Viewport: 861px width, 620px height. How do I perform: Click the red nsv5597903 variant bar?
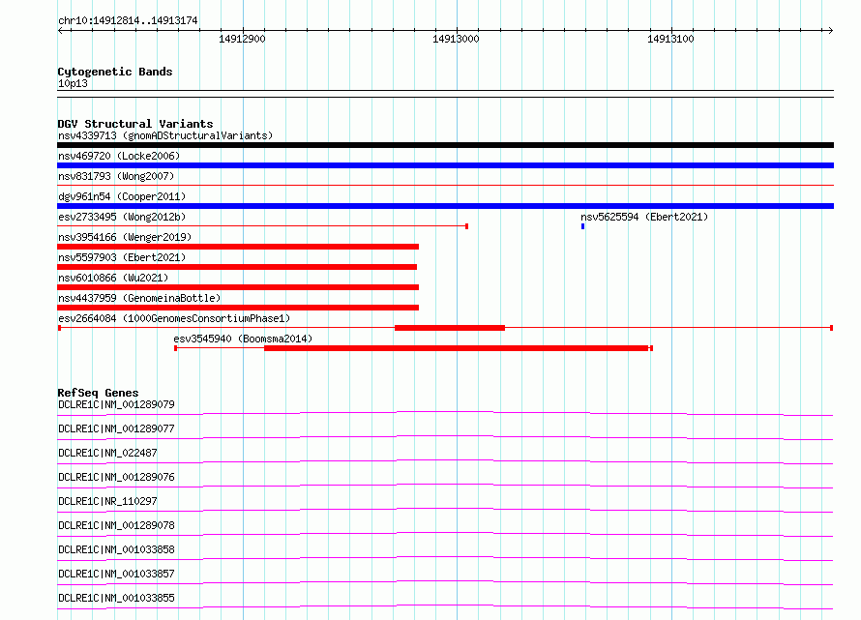237,267
